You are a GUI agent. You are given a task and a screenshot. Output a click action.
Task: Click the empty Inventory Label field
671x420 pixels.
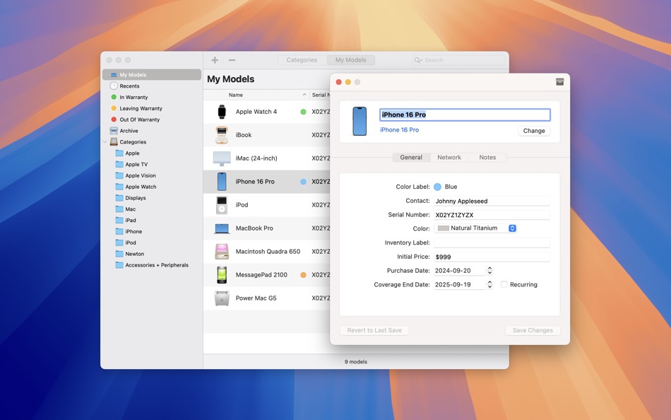pyautogui.click(x=492, y=243)
